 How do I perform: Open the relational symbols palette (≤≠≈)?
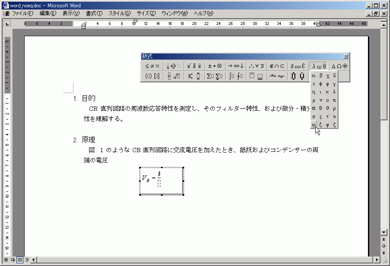152,66
